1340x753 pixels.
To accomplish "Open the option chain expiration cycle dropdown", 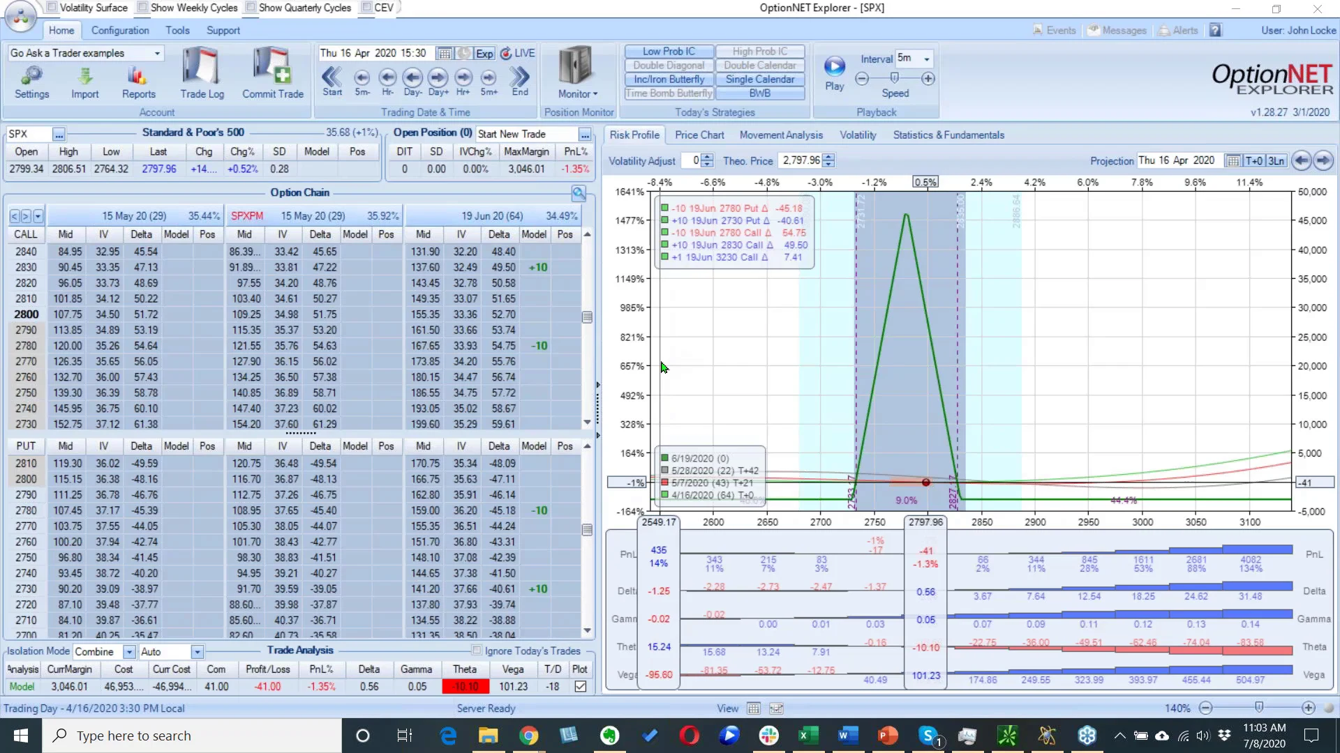I will pos(38,217).
